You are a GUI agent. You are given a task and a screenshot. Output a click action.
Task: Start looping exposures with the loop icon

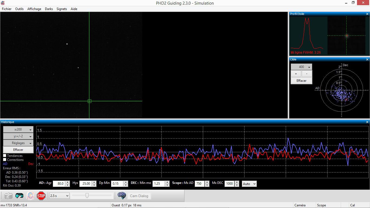[19, 196]
